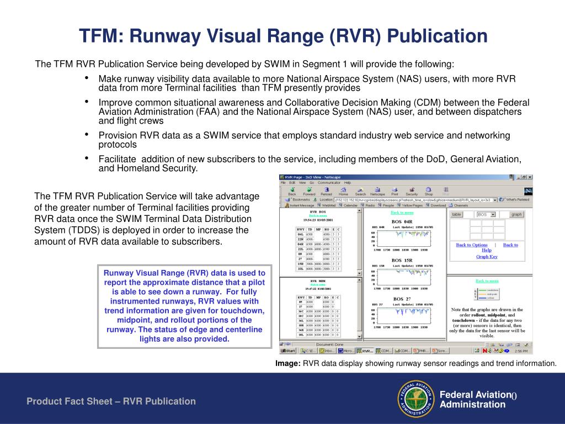Click the 33L row in BOS table
565x424 pixels.
click(318, 269)
